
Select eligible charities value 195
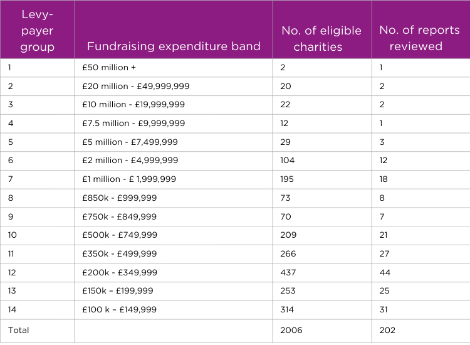tap(288, 179)
